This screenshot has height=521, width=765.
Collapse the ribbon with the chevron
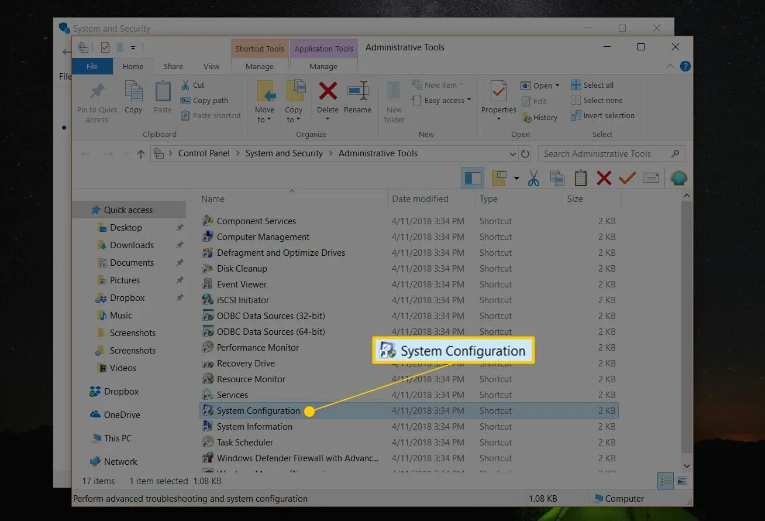670,67
